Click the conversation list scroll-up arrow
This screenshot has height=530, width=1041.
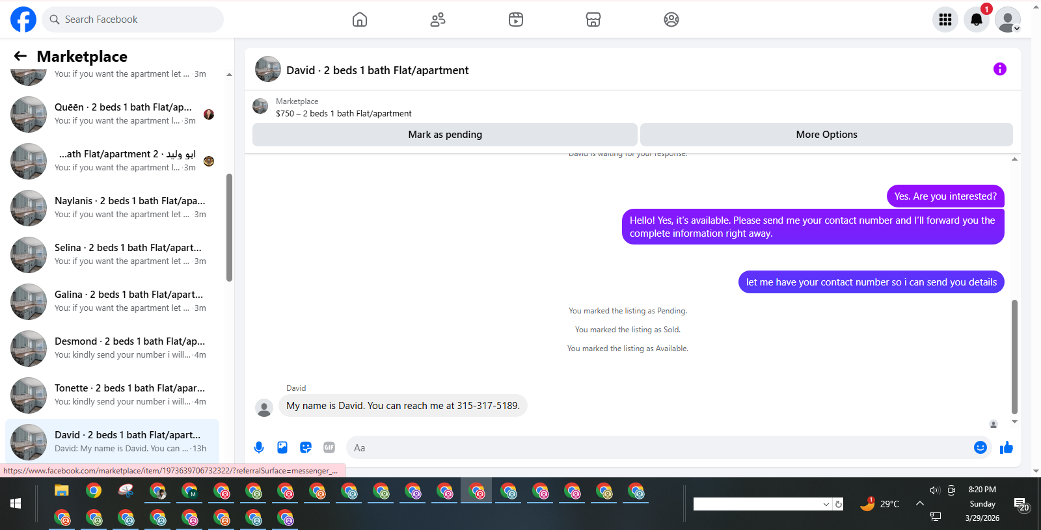coord(229,75)
